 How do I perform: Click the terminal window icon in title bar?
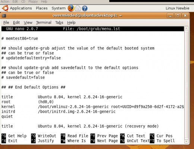point(4,16)
